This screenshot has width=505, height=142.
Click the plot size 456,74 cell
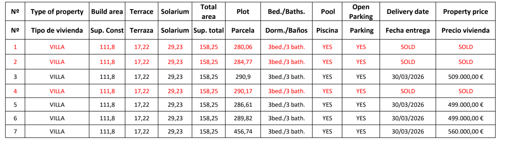[x=243, y=132]
